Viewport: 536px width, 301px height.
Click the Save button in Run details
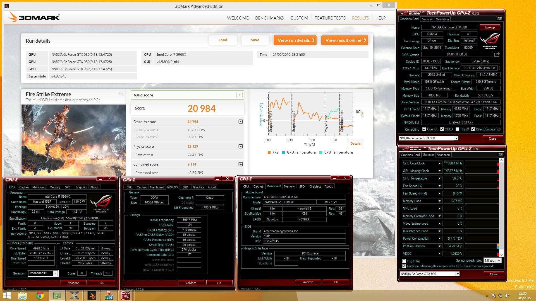click(x=255, y=40)
